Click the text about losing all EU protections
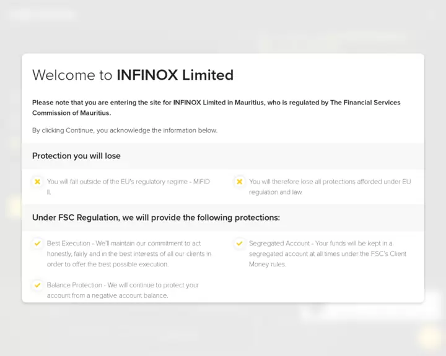The width and height of the screenshot is (446, 356). pyautogui.click(x=330, y=187)
